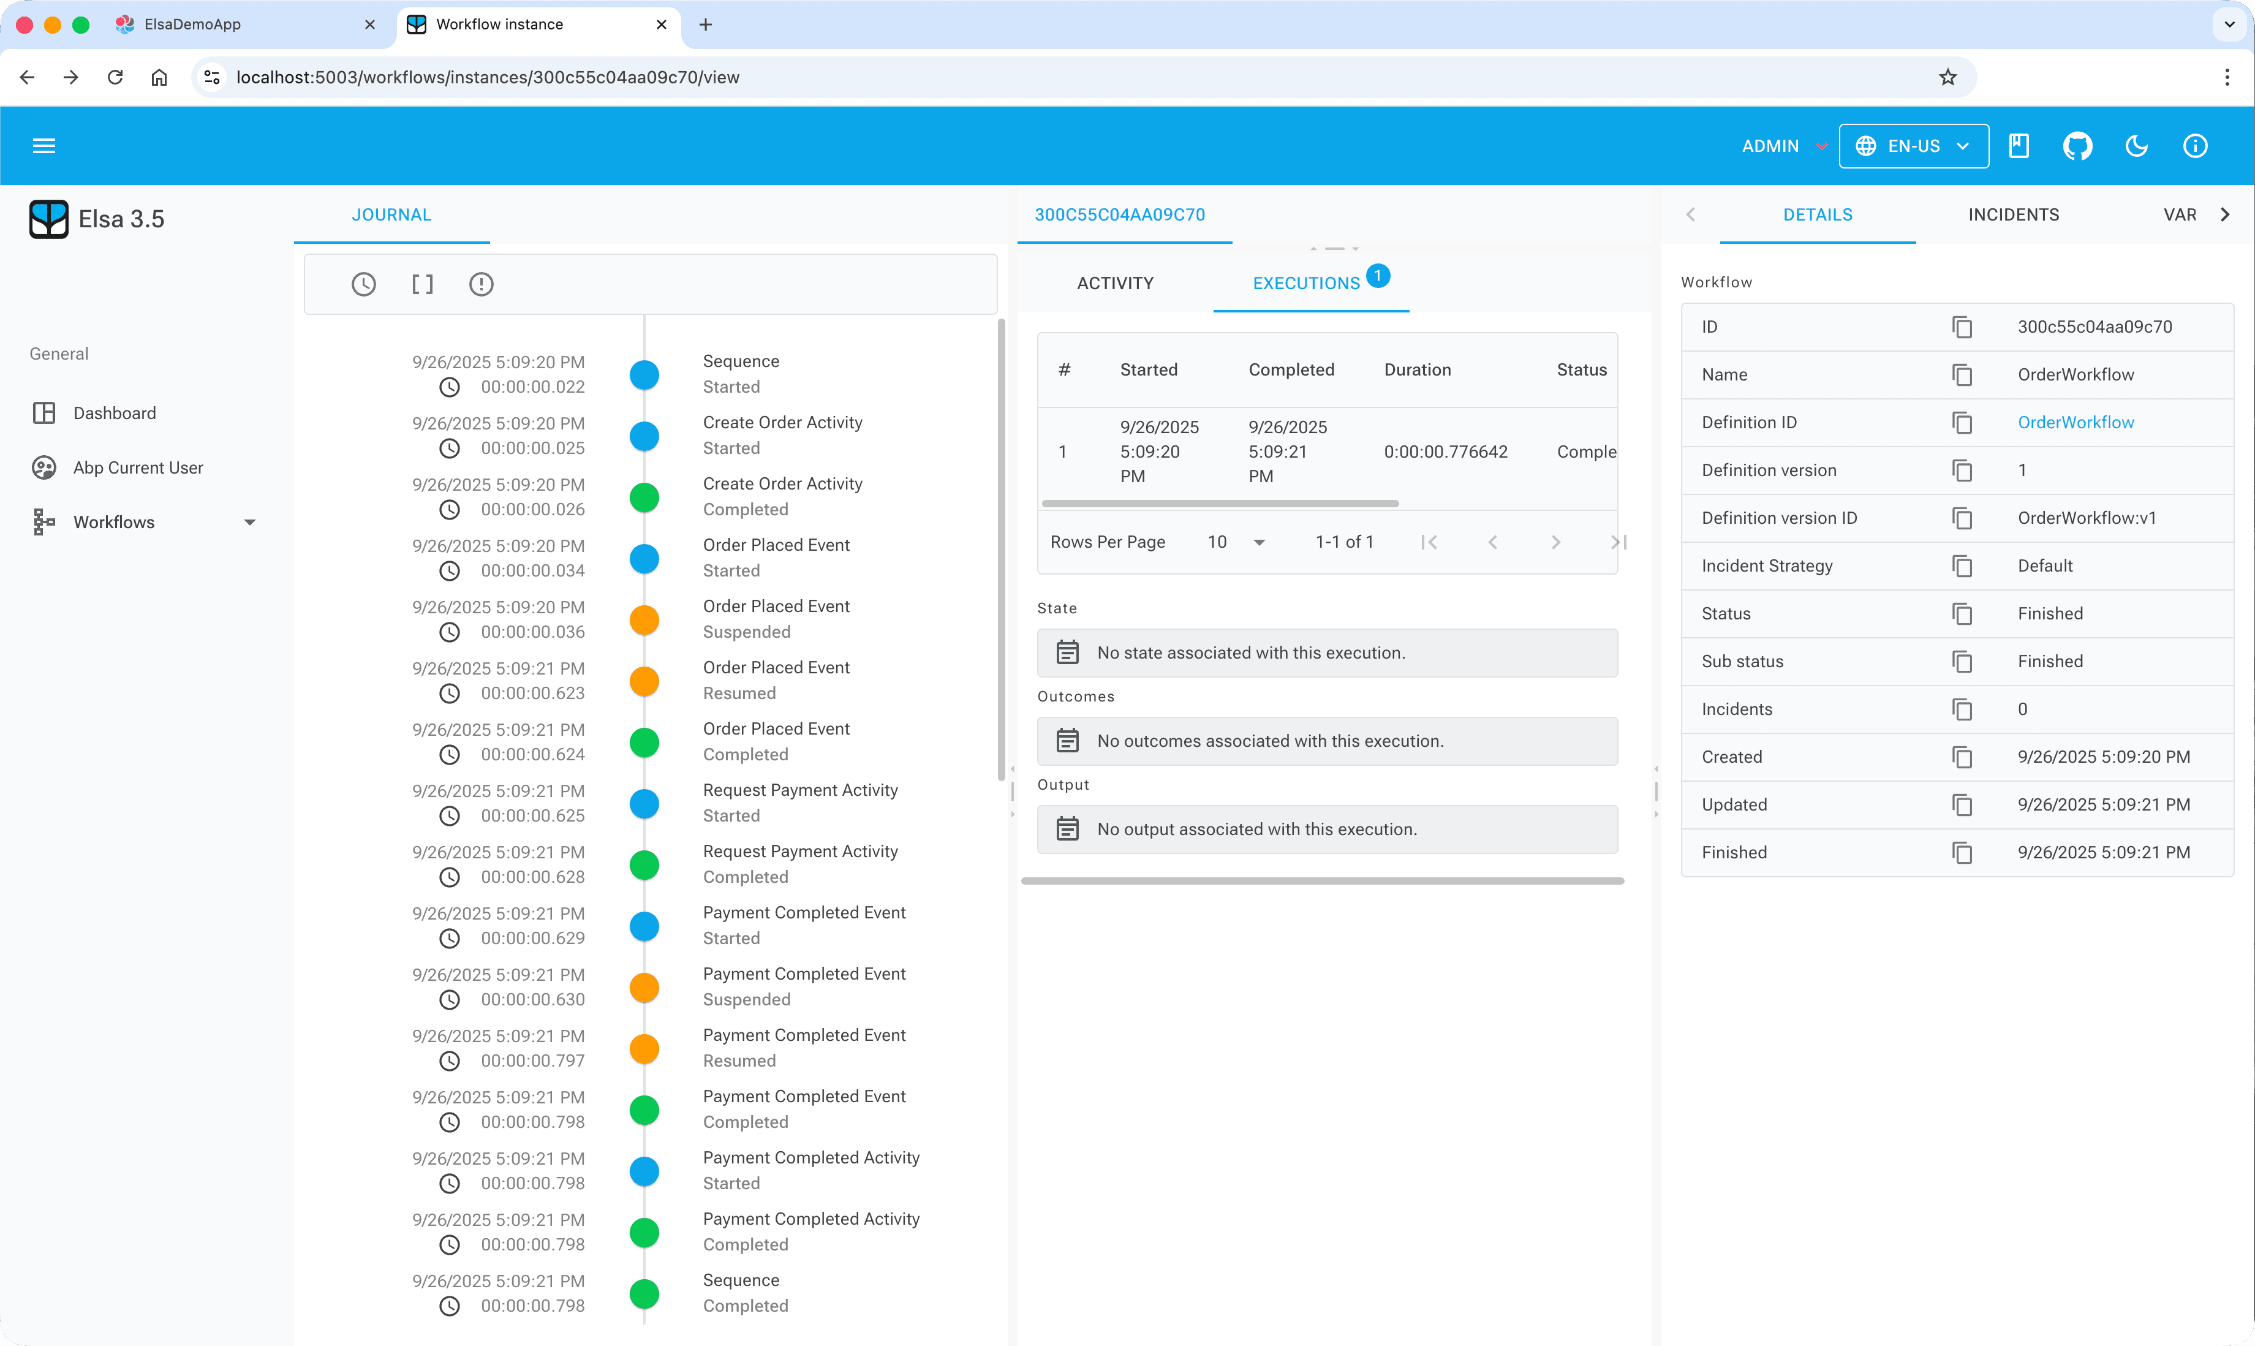Open the info icon in the header
2255x1346 pixels.
(x=2195, y=145)
